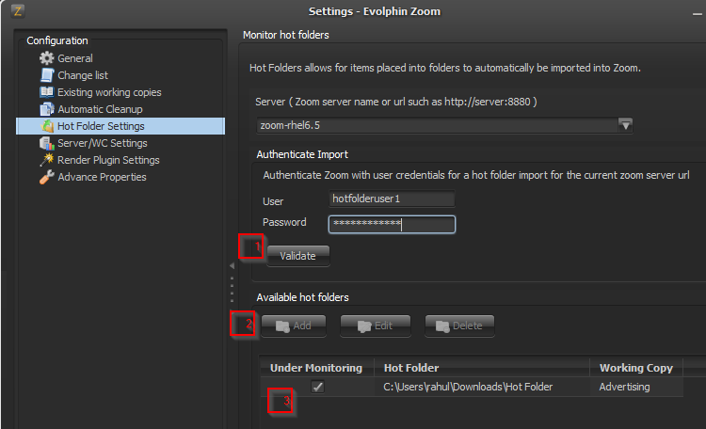706x429 pixels.
Task: Uncheck Under Monitoring for Hot Folder row
Action: [318, 387]
